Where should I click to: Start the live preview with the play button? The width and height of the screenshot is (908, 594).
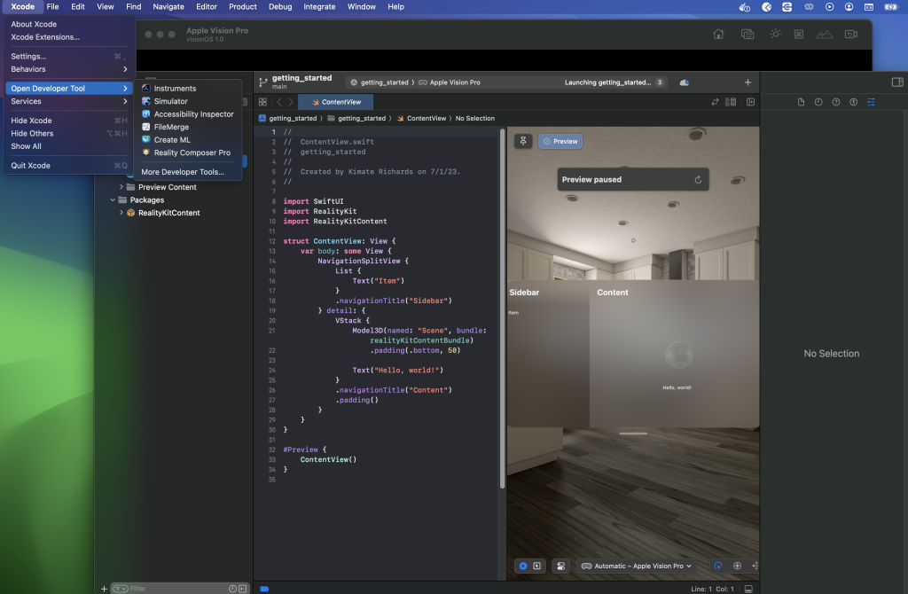(x=523, y=565)
